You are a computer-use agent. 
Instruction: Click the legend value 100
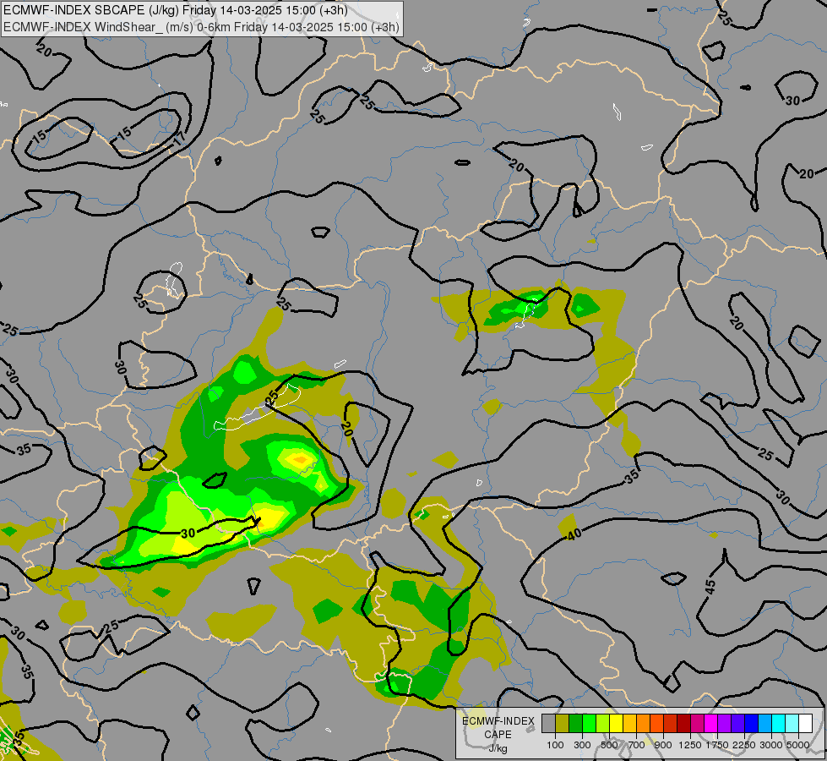pos(555,745)
